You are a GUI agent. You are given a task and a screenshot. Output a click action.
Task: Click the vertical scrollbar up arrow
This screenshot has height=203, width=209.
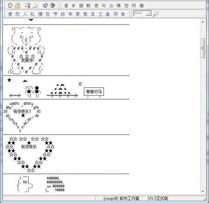203,22
